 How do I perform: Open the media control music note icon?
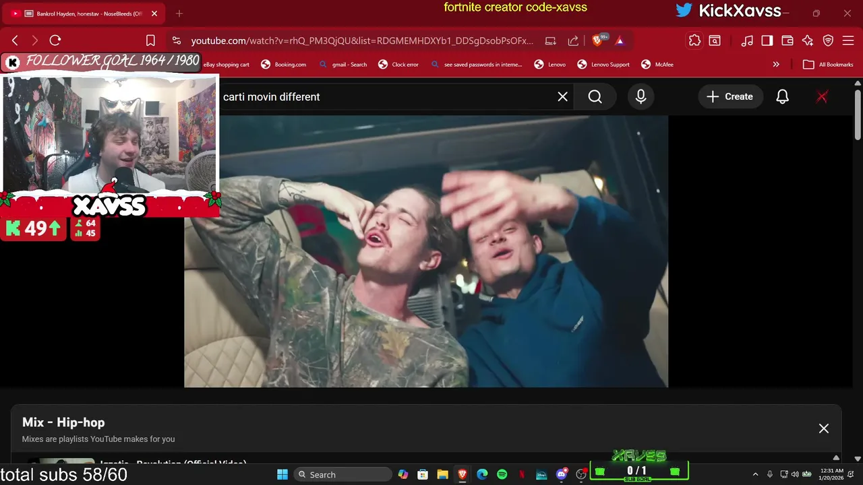pos(747,41)
